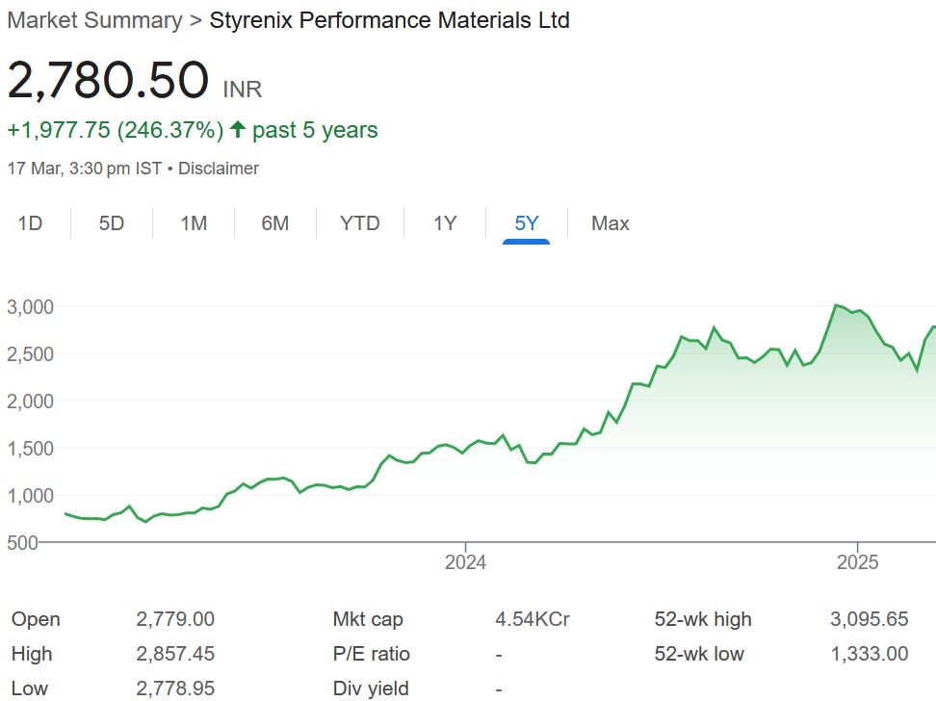Click the Low label
This screenshot has width=936, height=701.
point(30,688)
